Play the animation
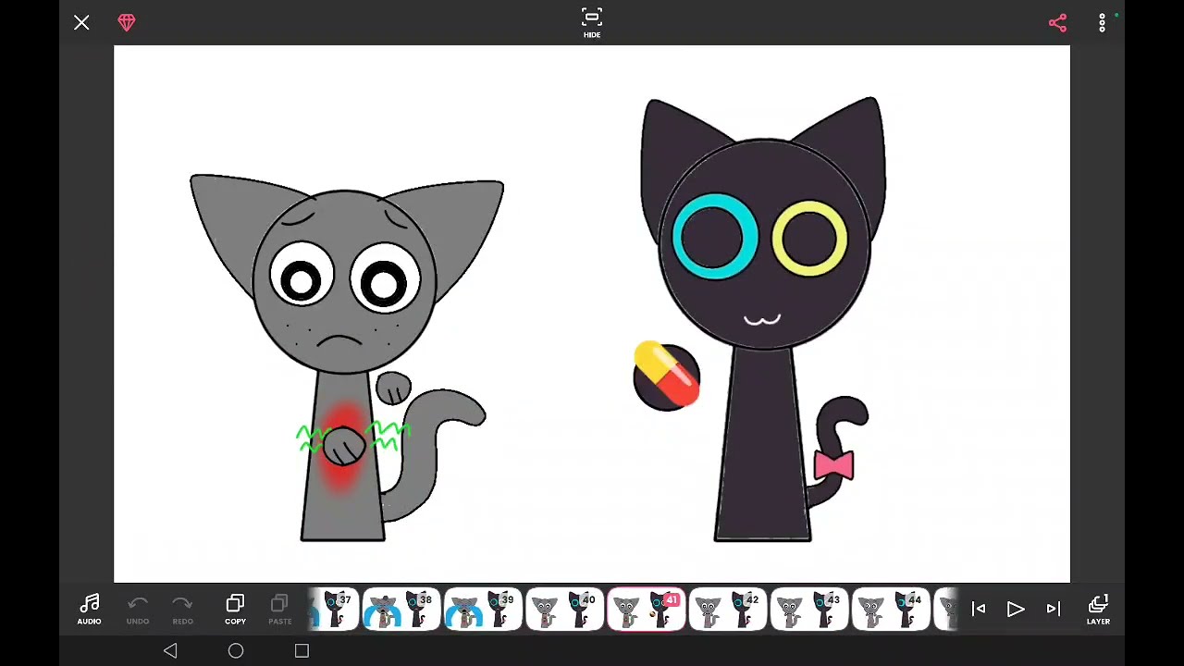The height and width of the screenshot is (666, 1184). pos(1016,609)
